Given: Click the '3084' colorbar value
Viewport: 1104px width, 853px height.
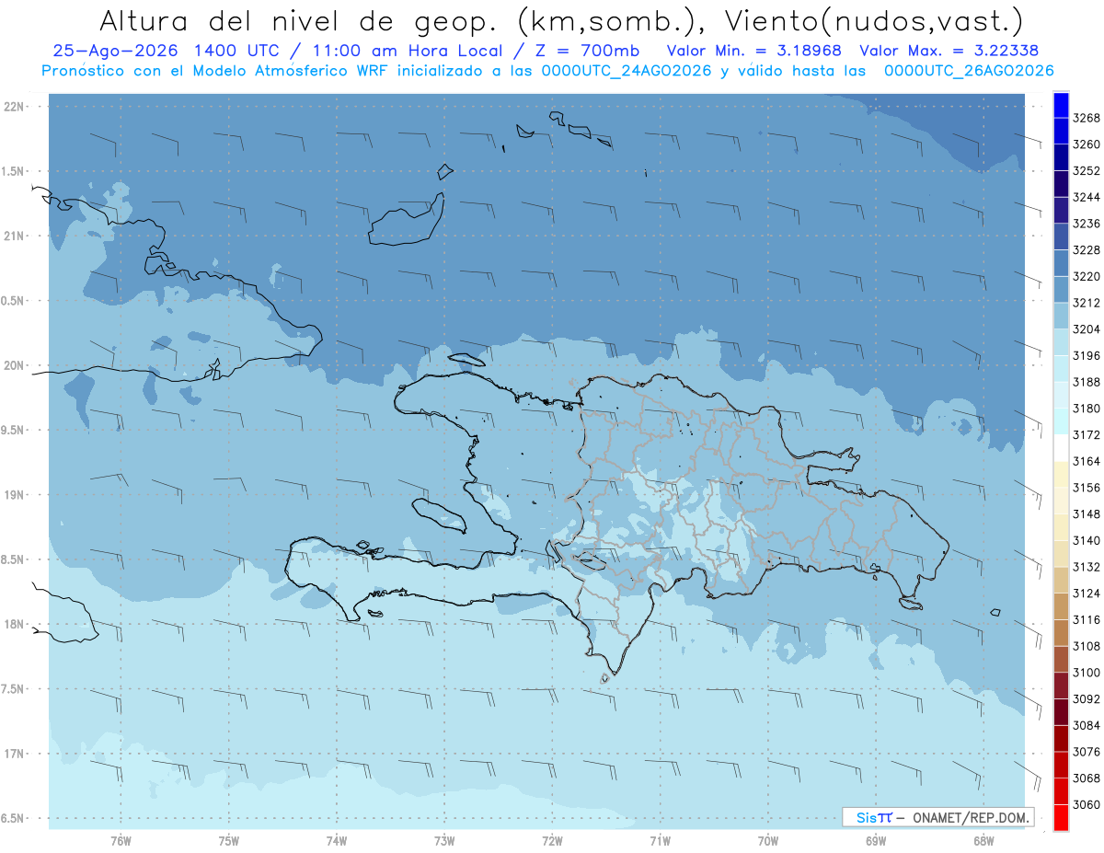Looking at the screenshot, I should click(x=1087, y=725).
